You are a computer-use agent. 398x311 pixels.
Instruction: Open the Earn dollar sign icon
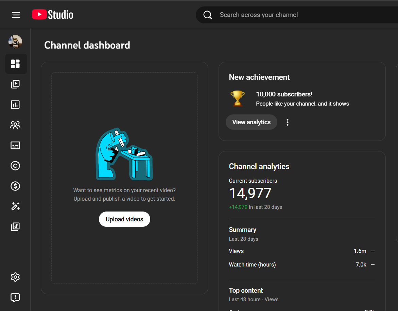pos(15,186)
